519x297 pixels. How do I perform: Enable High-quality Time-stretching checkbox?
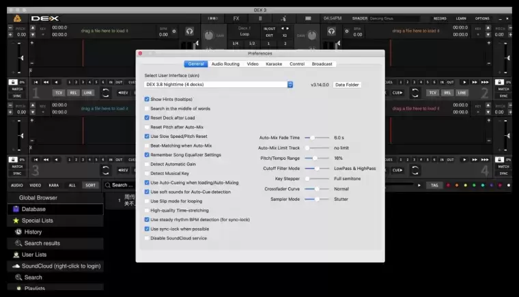(x=147, y=210)
